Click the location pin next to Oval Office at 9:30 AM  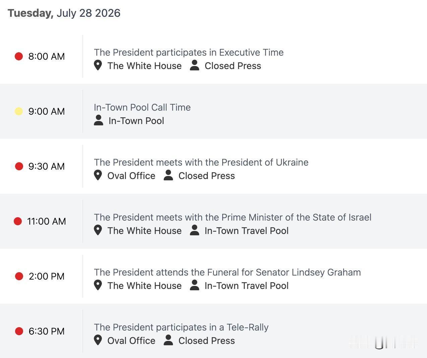[98, 175]
